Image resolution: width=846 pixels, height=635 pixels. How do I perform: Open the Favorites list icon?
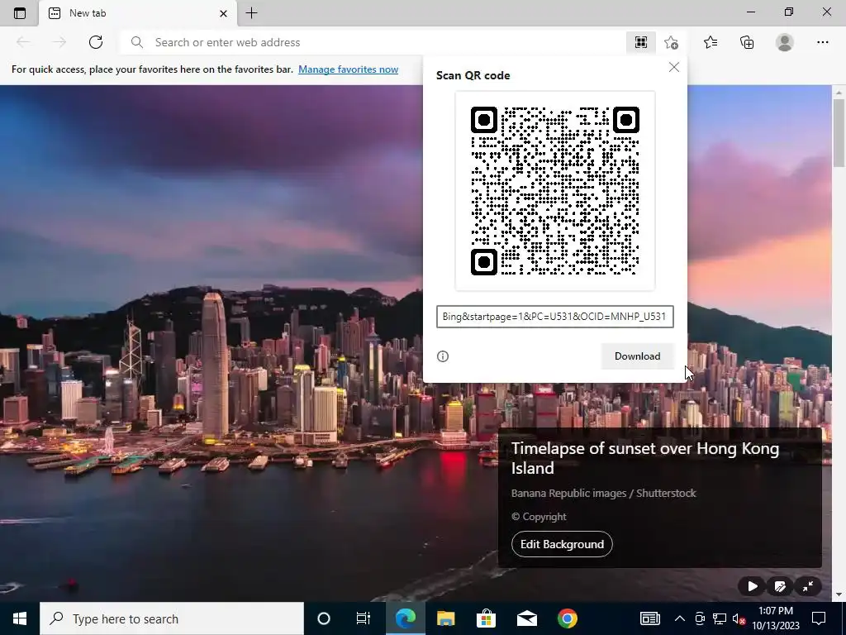pyautogui.click(x=711, y=42)
